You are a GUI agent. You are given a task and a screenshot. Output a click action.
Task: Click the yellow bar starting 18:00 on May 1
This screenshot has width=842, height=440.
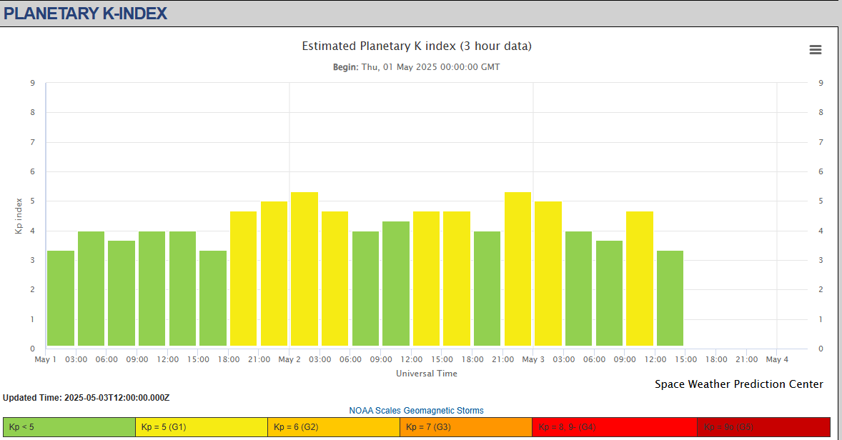click(243, 279)
